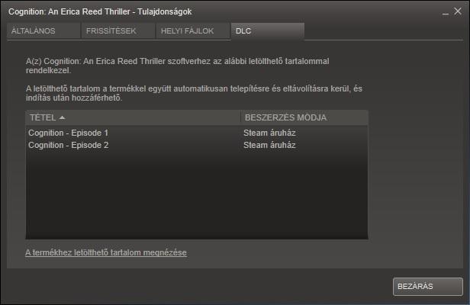Open the 'A termékhez letölthető tartalom megnézése' link
Image resolution: width=470 pixels, height=305 pixels.
[x=106, y=252]
